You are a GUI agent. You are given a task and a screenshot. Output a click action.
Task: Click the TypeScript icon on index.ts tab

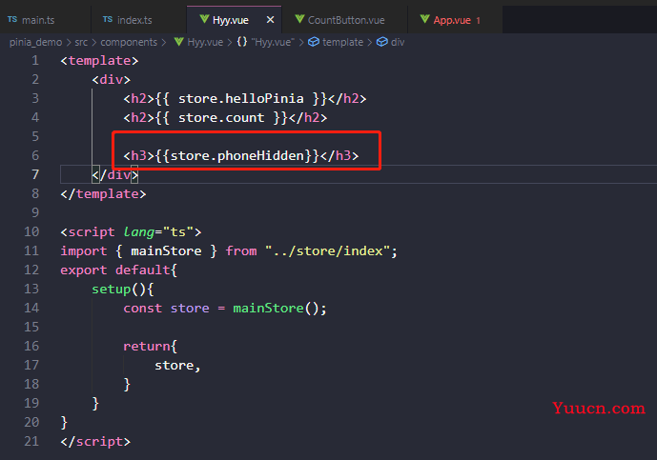(108, 19)
